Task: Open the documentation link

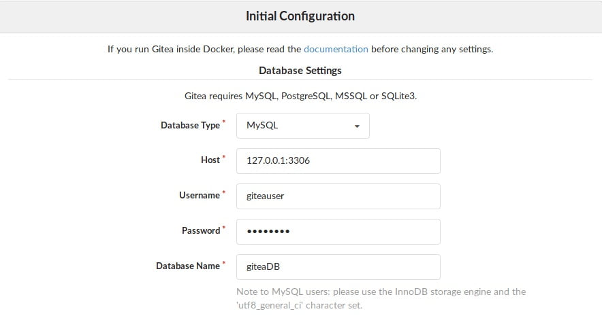Action: pos(336,49)
